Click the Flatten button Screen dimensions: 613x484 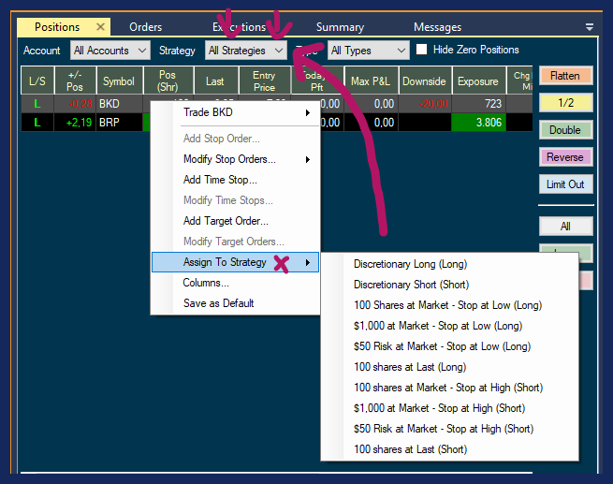click(565, 76)
